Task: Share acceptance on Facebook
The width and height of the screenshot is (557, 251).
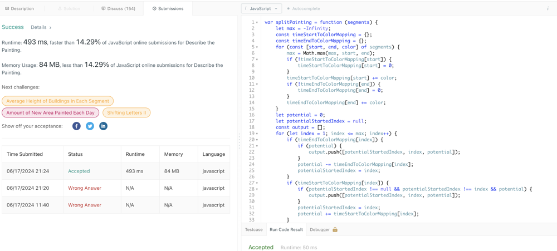Action: click(x=76, y=126)
